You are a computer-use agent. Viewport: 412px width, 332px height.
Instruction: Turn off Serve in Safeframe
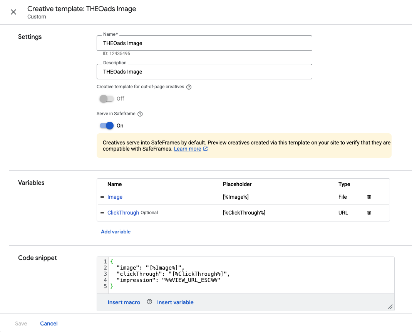tap(107, 126)
